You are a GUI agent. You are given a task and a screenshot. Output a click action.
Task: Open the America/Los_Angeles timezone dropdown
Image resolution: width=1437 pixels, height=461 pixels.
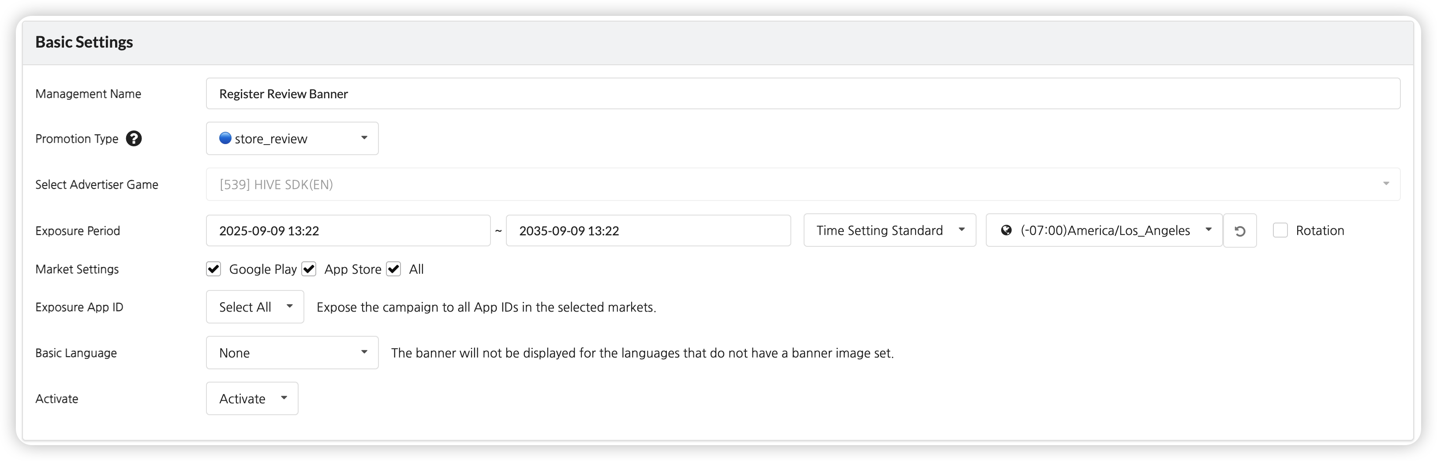1104,230
